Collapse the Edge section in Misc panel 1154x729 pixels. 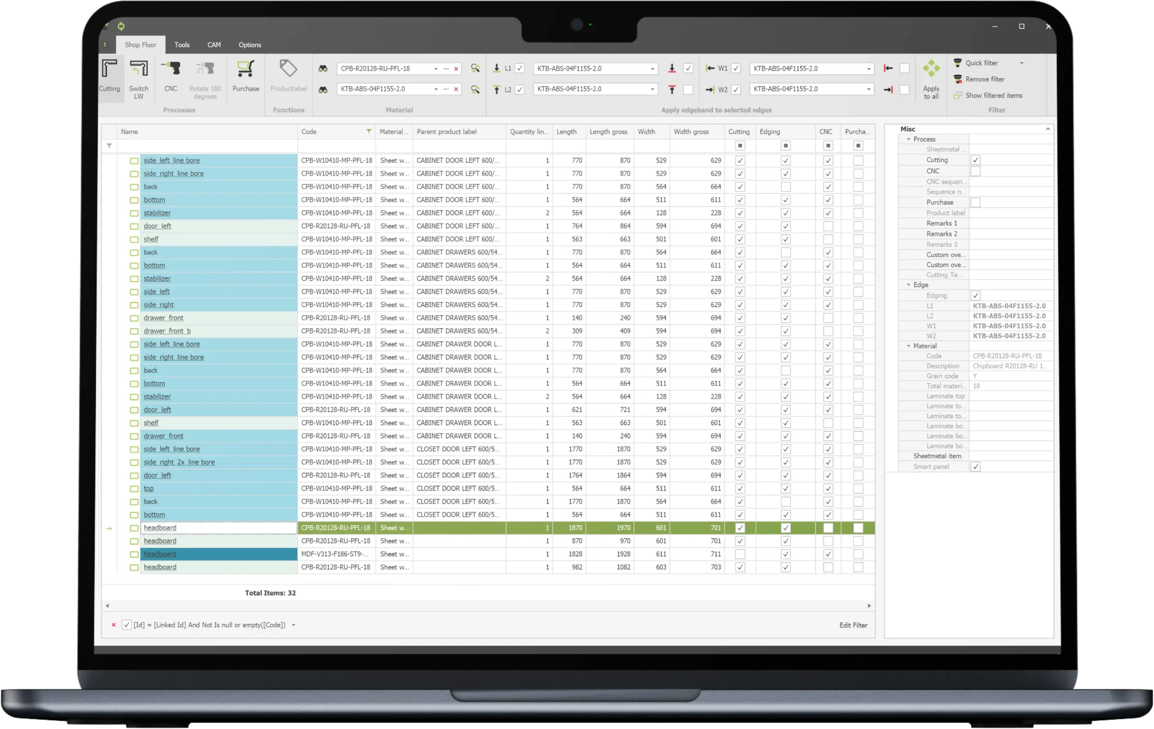pyautogui.click(x=908, y=284)
